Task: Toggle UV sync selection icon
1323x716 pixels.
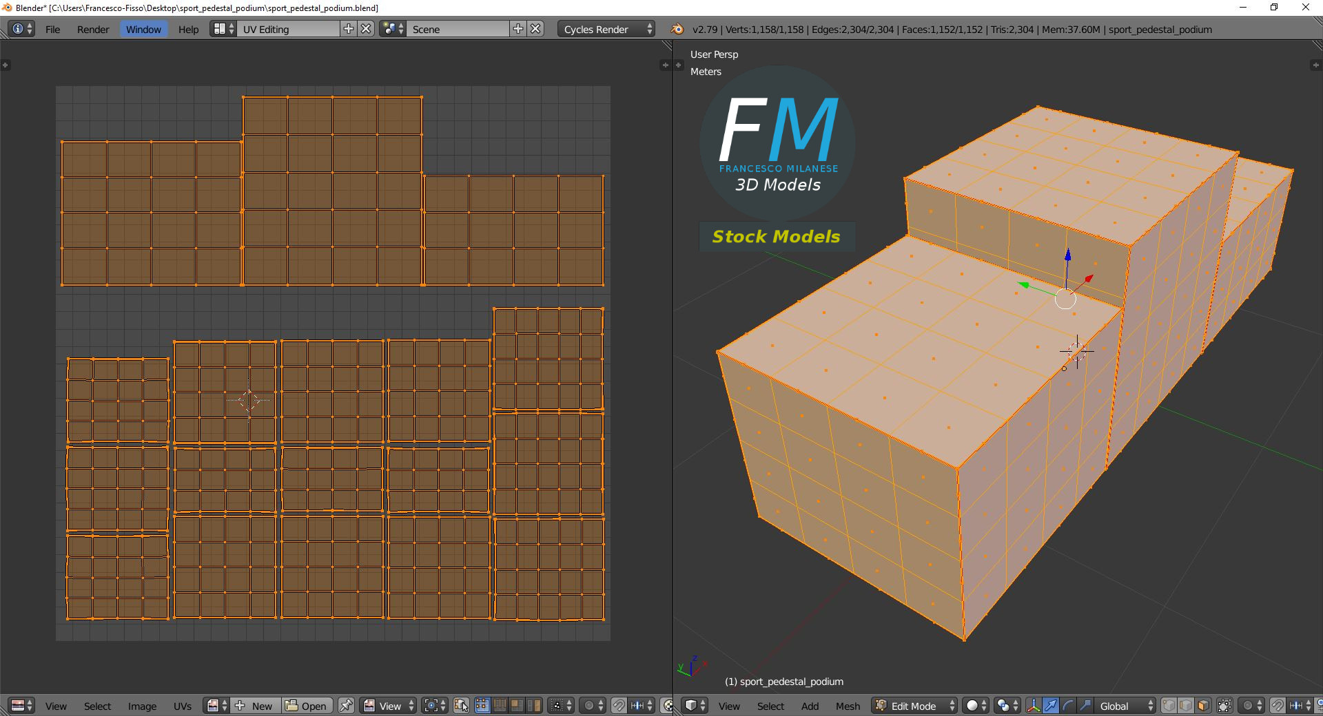Action: pos(461,706)
